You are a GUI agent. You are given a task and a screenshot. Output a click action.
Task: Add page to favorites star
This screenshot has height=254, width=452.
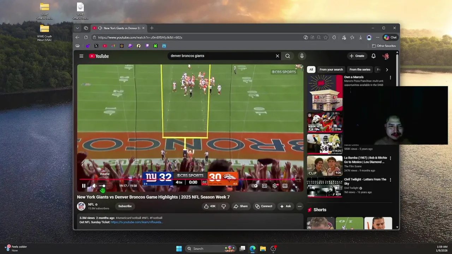point(326,37)
